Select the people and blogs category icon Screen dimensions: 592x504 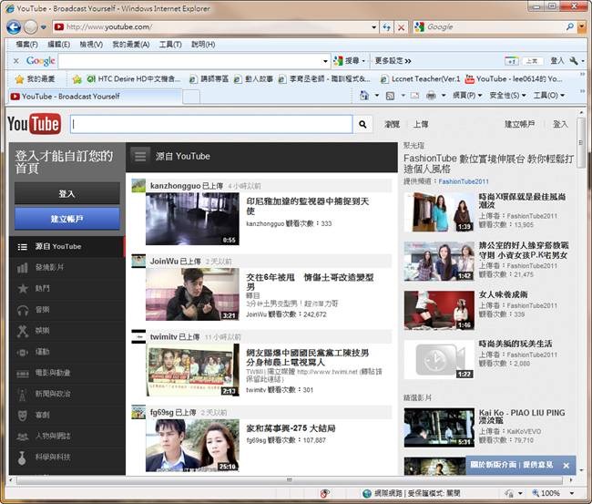(x=22, y=437)
